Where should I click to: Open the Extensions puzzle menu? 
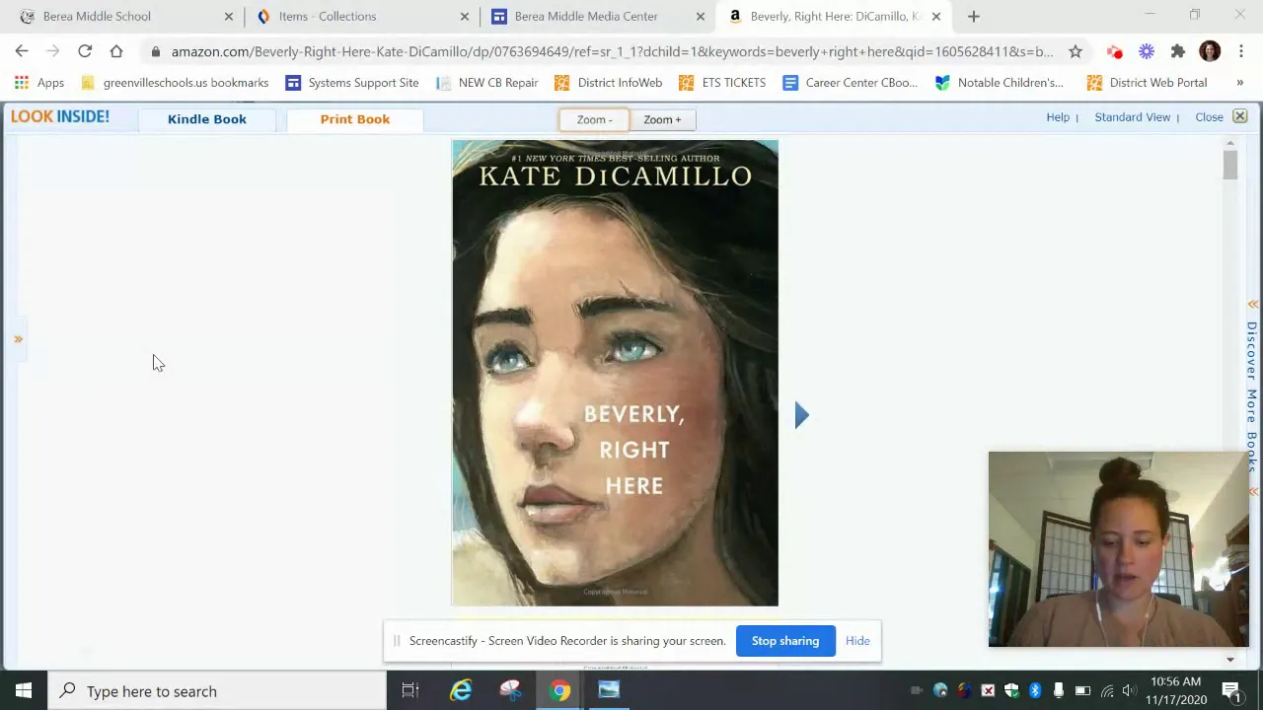(x=1178, y=51)
